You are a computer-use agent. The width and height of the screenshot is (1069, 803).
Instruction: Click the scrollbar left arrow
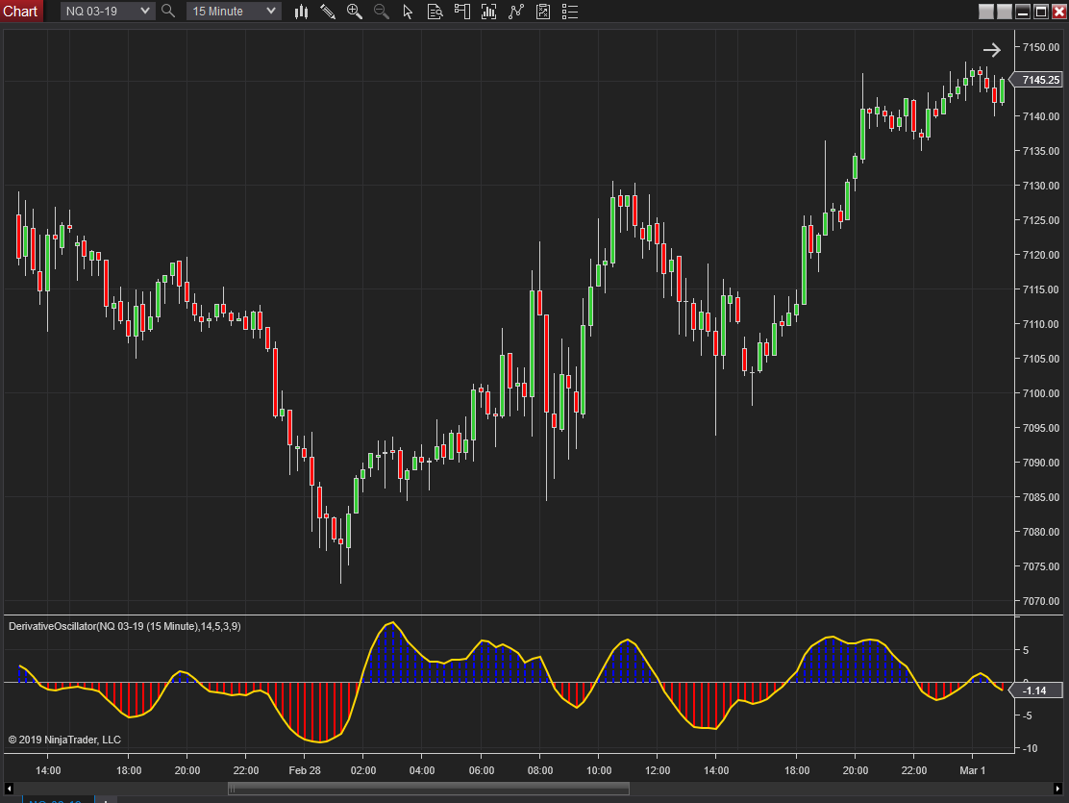click(x=9, y=789)
